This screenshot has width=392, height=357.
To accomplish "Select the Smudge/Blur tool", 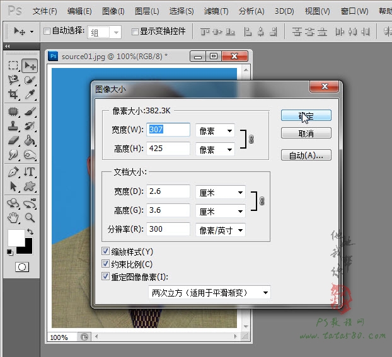I will pos(13,155).
